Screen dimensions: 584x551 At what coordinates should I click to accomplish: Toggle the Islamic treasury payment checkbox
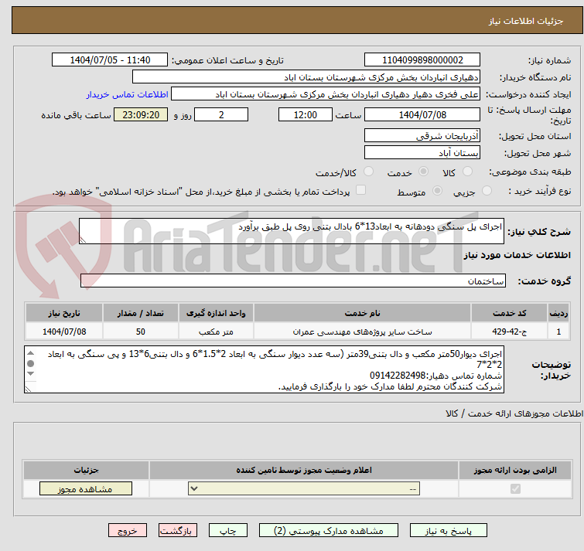(360, 191)
